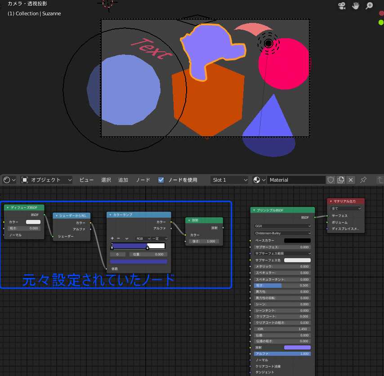Image resolution: width=384 pixels, height=376 pixels.
Task: Toggle the pin node tree icon
Action: click(363, 180)
